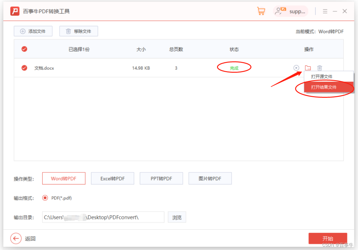Click the shopping cart icon

pos(261,11)
